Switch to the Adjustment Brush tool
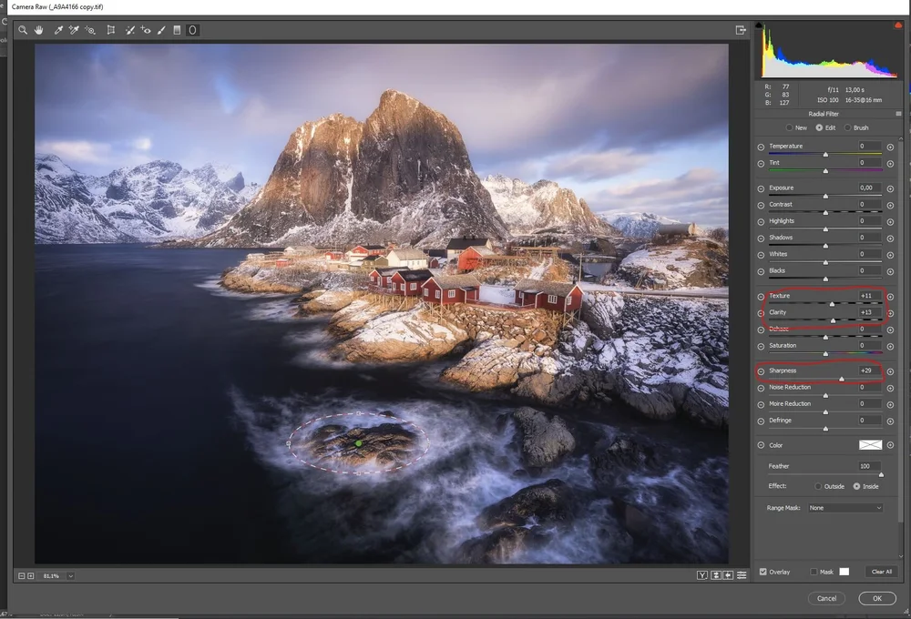 click(x=160, y=30)
